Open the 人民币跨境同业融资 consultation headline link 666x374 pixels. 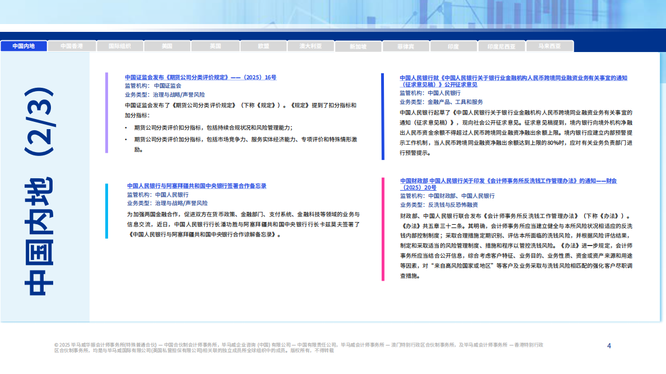click(x=513, y=81)
